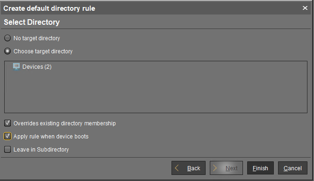Viewport: 314px width, 181px height.
Task: Click the Choose target directory label text
Action: [x=43, y=51]
